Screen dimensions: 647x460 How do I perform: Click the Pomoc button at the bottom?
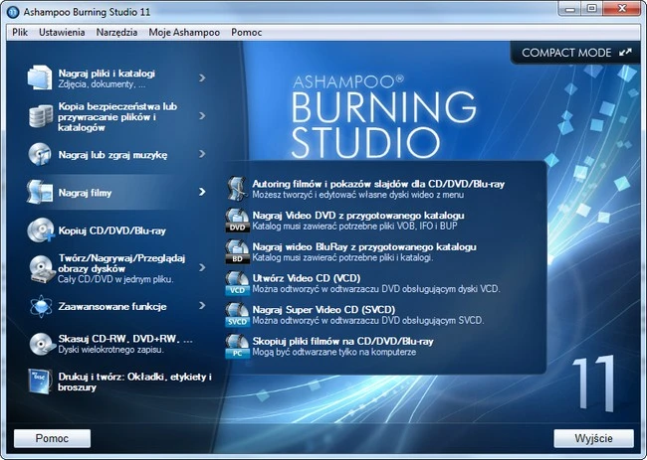click(52, 438)
